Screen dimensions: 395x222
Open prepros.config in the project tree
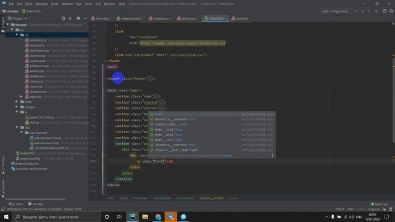[x=30, y=158]
